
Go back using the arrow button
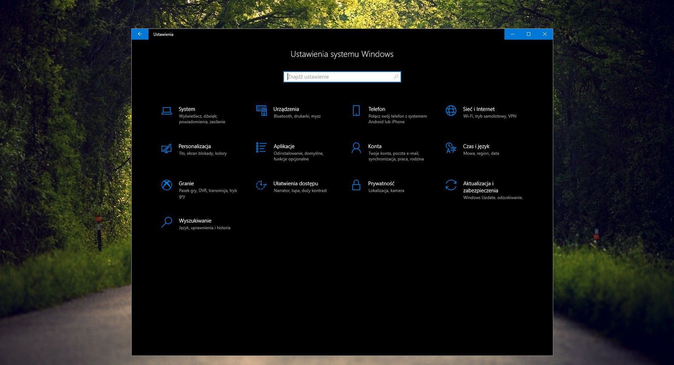tap(140, 34)
